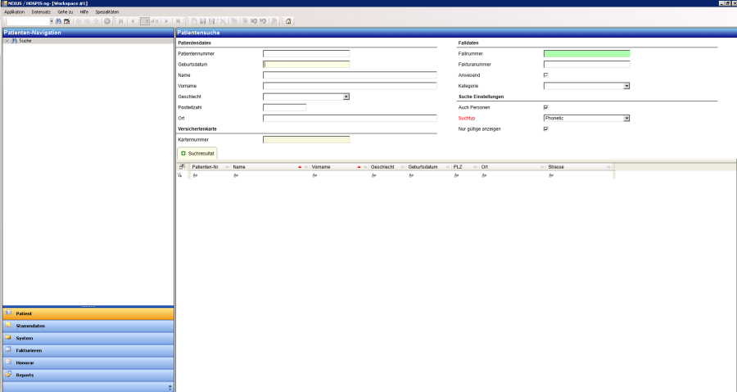The width and height of the screenshot is (737, 392).
Task: Click the round stop icon in the toolbar
Action: [x=107, y=21]
